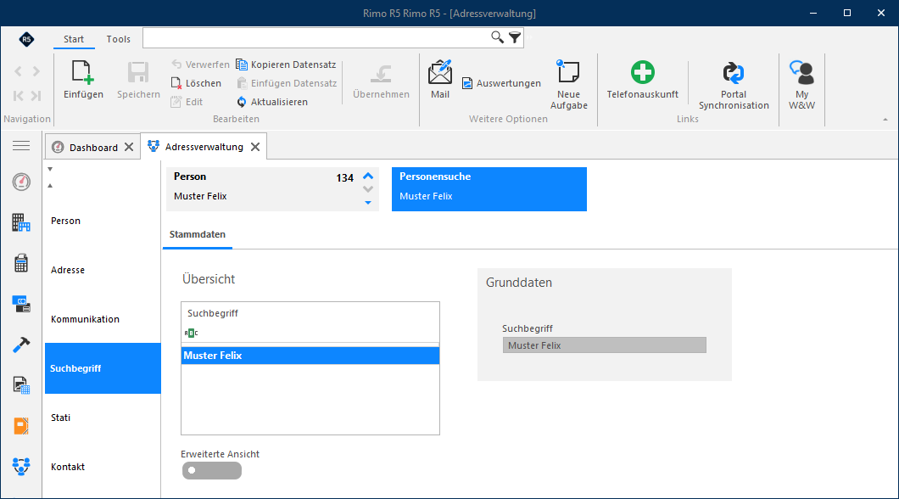Viewport: 899px width, 499px height.
Task: Select Adresse in the side list
Action: pyautogui.click(x=103, y=270)
